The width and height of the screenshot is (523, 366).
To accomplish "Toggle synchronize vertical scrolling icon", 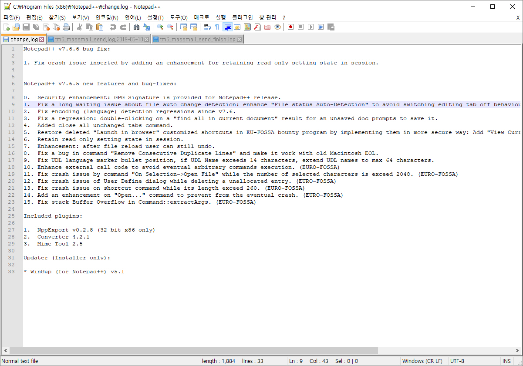I will 184,27.
